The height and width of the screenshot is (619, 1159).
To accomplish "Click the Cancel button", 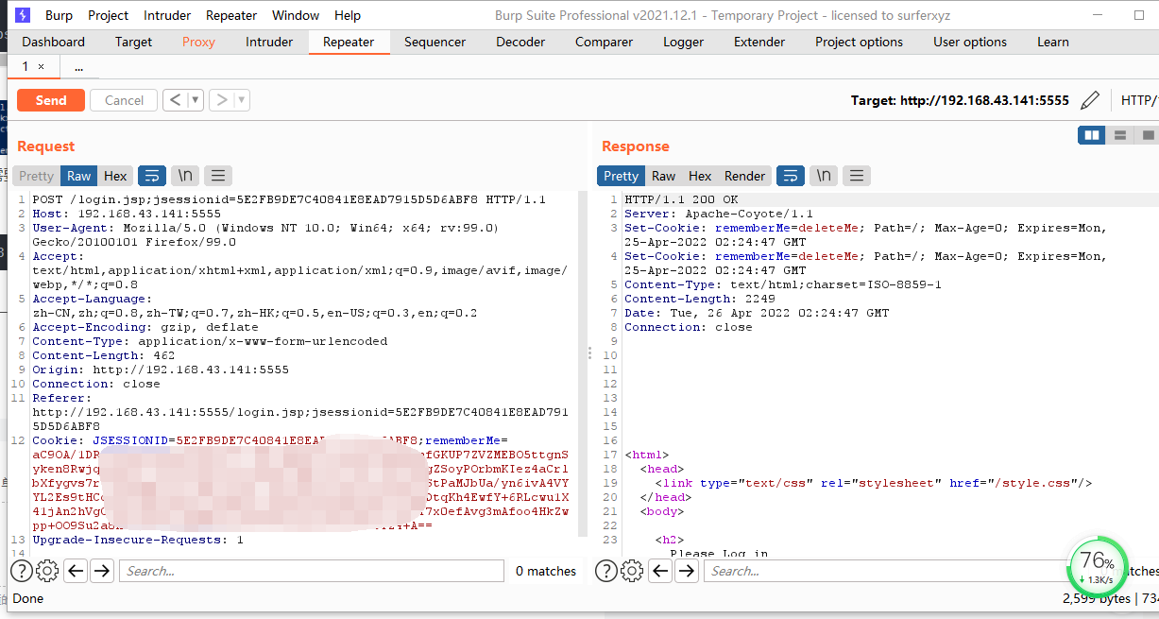I will (124, 100).
